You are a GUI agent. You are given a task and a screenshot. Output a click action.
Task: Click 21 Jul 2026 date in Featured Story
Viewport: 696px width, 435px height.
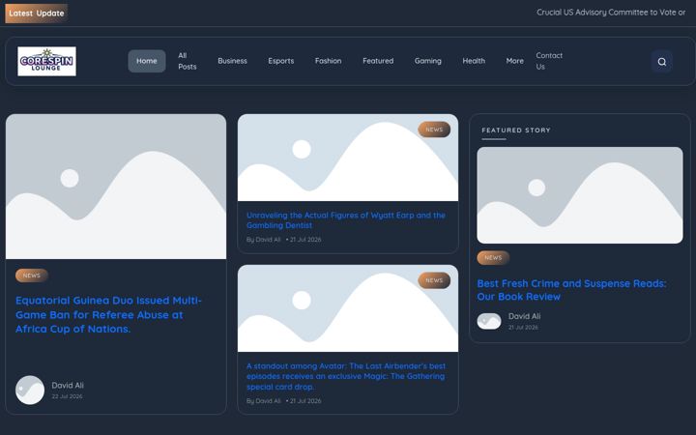(523, 328)
